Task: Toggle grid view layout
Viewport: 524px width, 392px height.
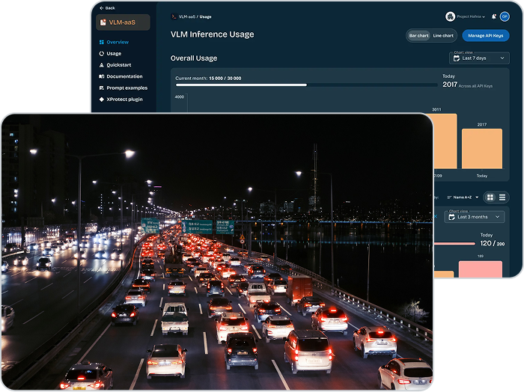Action: click(490, 197)
